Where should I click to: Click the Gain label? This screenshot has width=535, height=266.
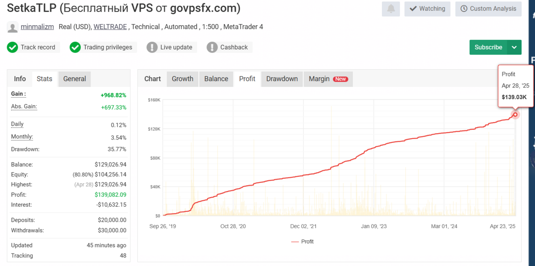click(x=18, y=94)
